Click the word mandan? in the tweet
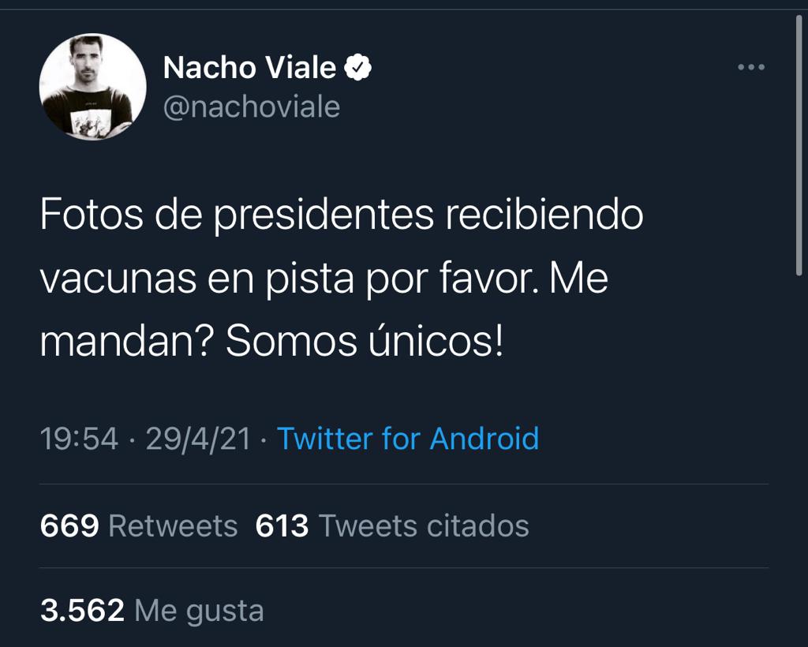This screenshot has height=647, width=808. point(127,342)
